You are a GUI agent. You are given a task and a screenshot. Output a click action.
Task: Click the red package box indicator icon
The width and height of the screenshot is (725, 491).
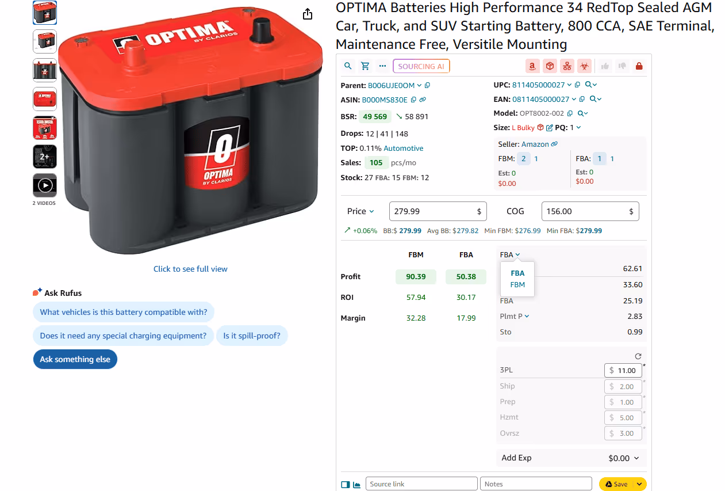[550, 66]
